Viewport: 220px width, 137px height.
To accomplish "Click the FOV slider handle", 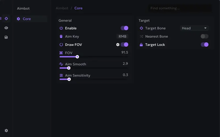I will point(77,57).
